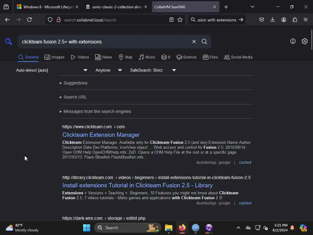
Task: Open the weather widget showing 82°F
Action: 22,228
